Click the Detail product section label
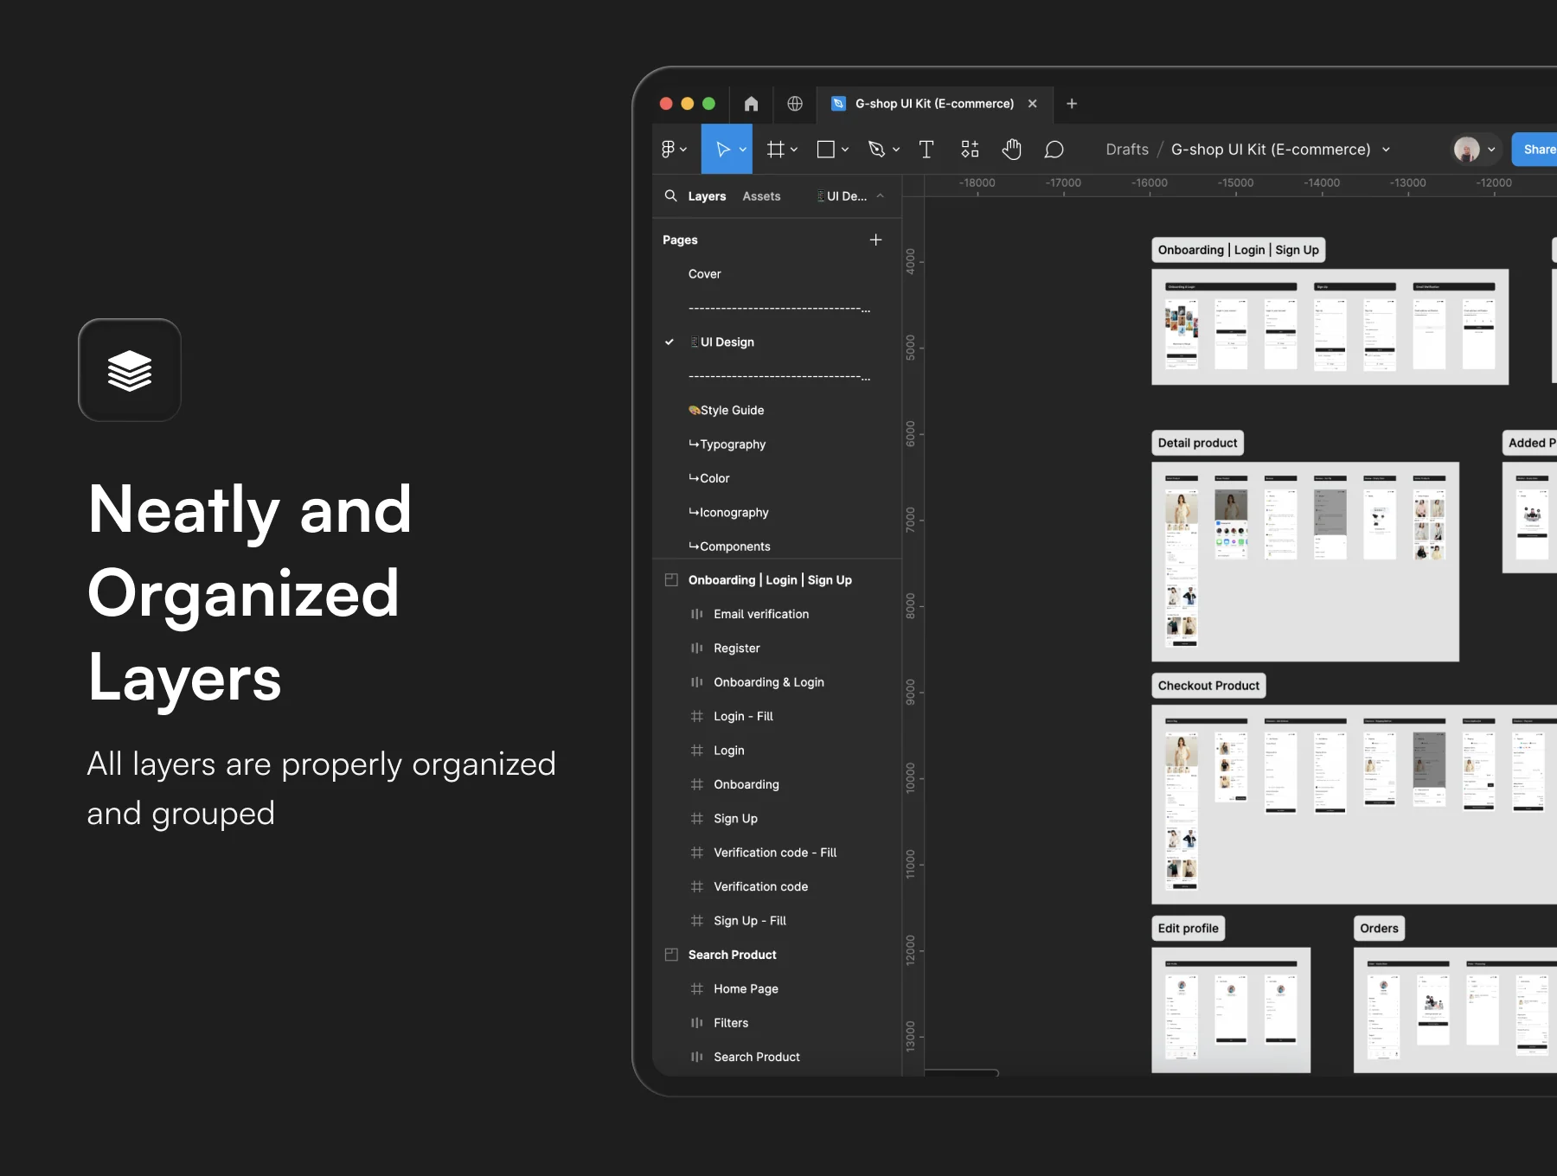1557x1176 pixels. (1197, 443)
